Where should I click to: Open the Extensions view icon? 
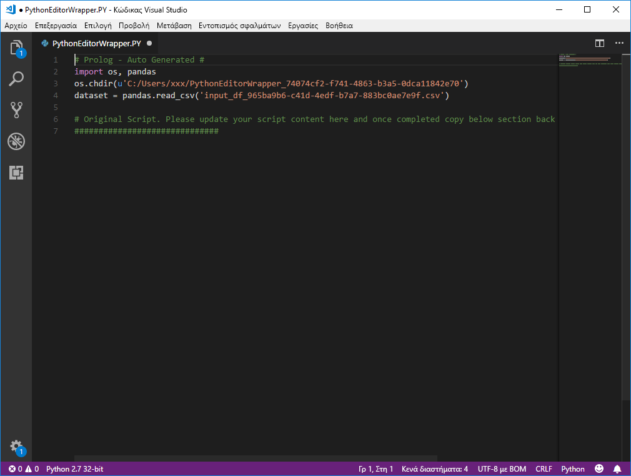click(16, 173)
